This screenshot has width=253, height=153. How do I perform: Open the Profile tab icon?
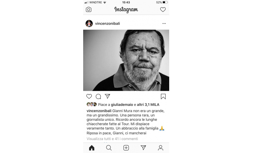click(x=161, y=148)
